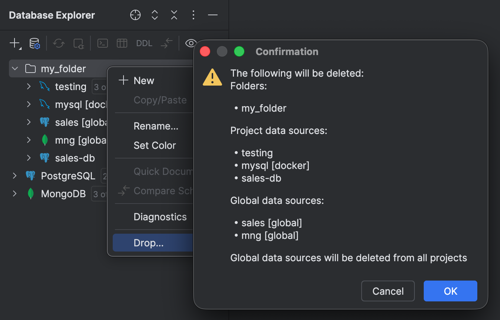Select the testing data source label
The height and width of the screenshot is (320, 500).
coord(71,87)
